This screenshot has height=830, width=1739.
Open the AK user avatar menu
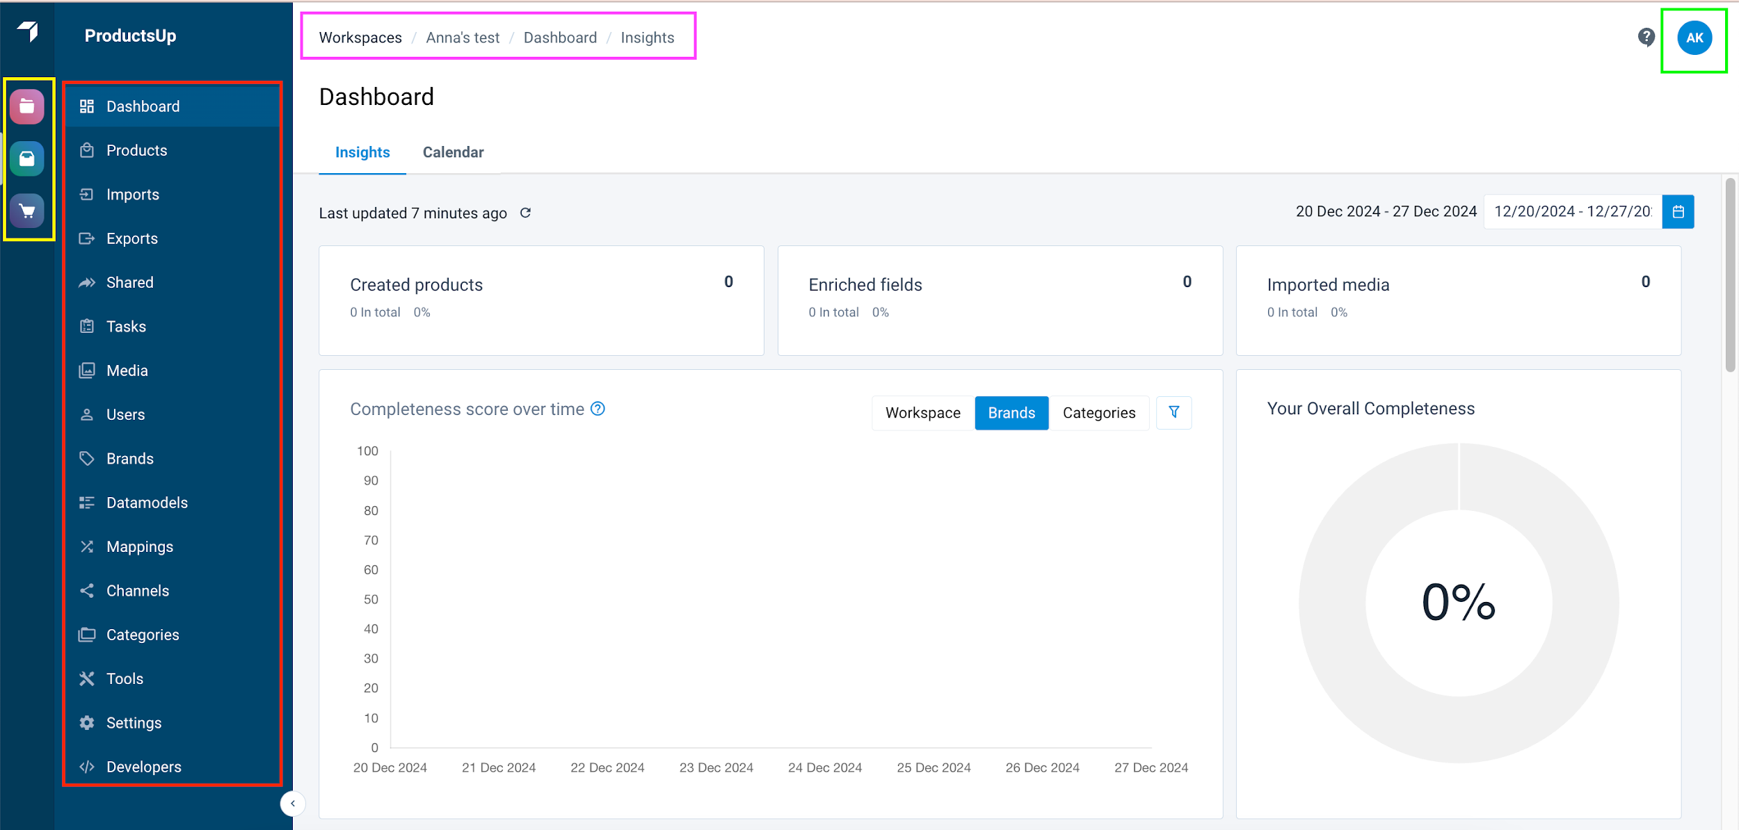[1694, 38]
